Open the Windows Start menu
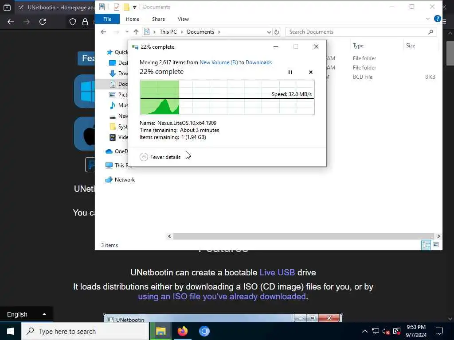The image size is (454, 340). [11, 331]
